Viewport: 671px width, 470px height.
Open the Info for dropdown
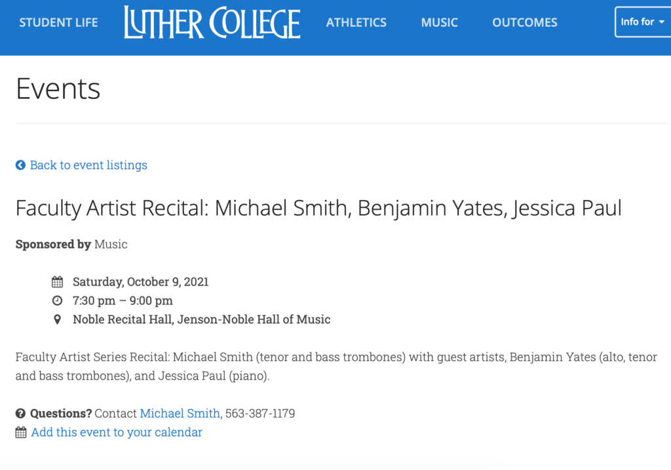pyautogui.click(x=643, y=22)
